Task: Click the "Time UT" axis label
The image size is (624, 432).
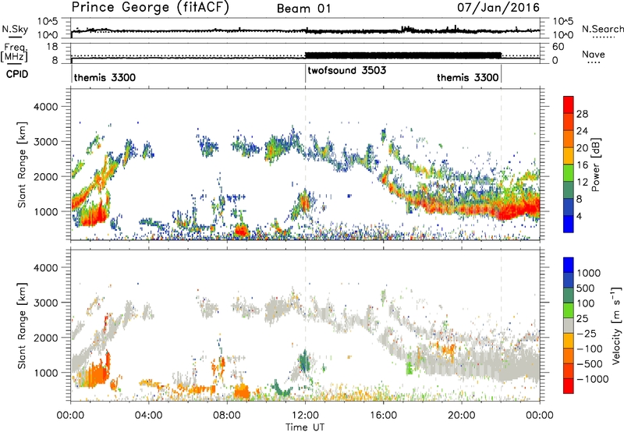Action: [x=305, y=427]
